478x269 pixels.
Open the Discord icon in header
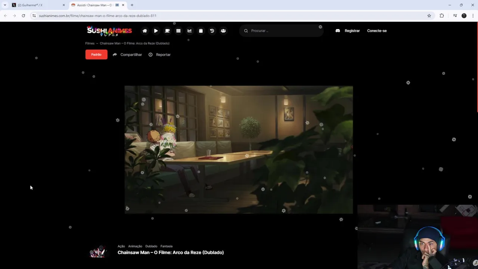[338, 31]
